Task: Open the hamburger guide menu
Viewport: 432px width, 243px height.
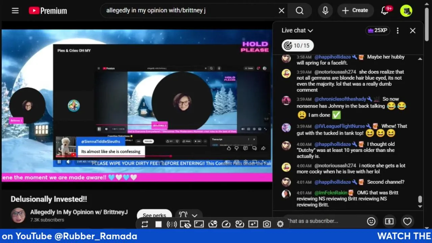Action: tap(15, 10)
